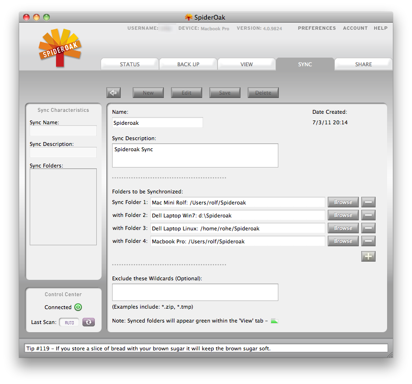Open the ACCOUNT menu link
The height and width of the screenshot is (384, 412).
click(355, 28)
